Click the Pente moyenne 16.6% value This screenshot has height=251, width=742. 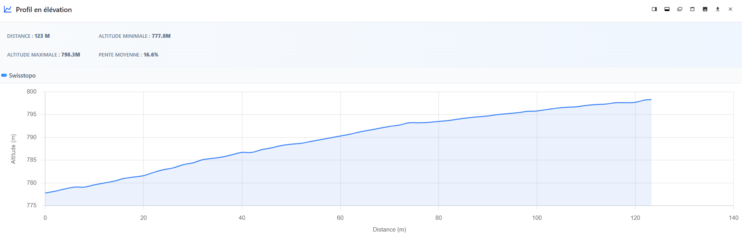151,55
